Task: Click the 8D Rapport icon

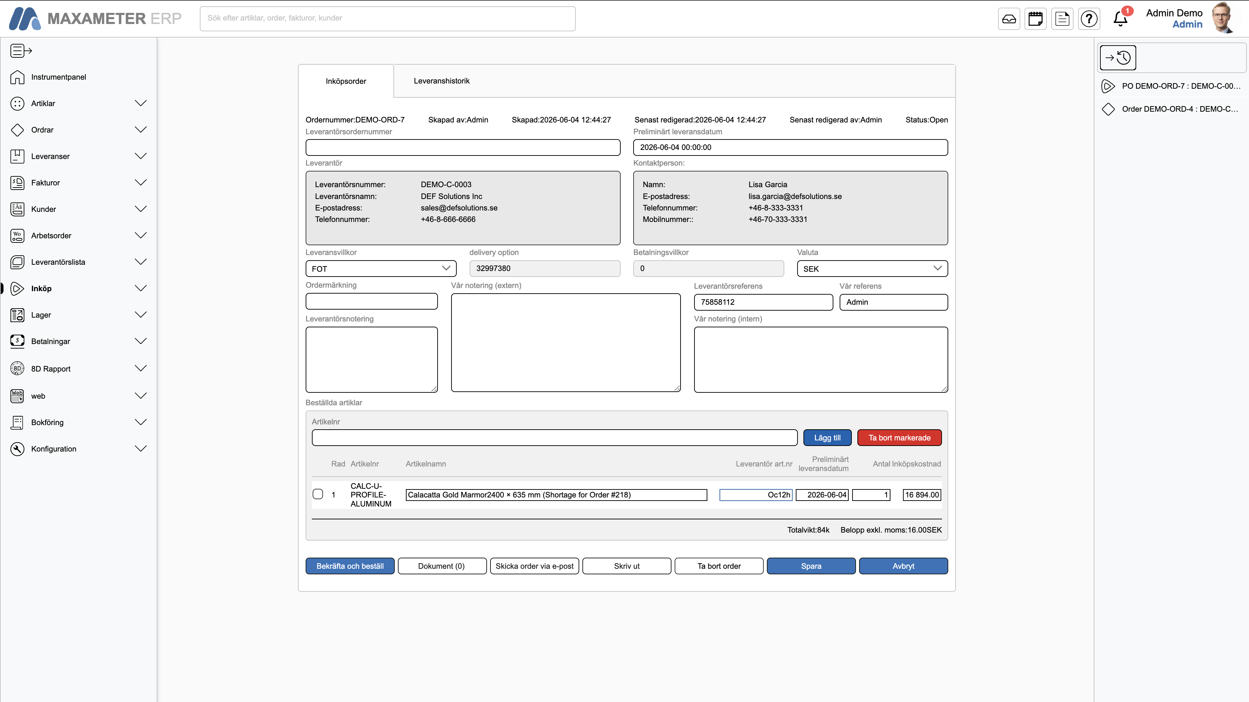Action: pyautogui.click(x=17, y=368)
